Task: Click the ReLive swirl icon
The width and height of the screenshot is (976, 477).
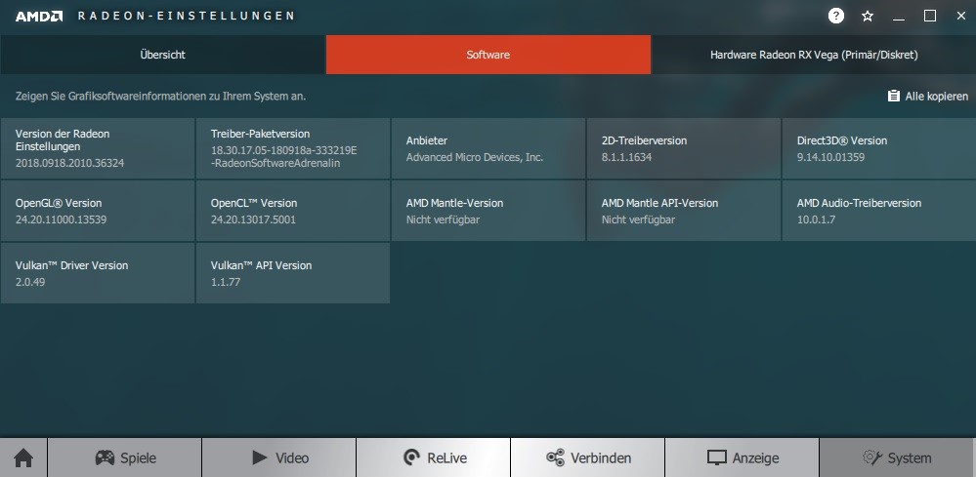Action: click(x=411, y=458)
